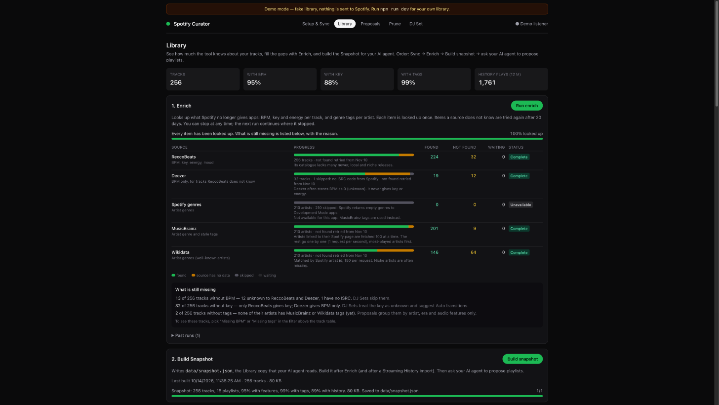Click the Tracks 256 stat card

pos(203,79)
